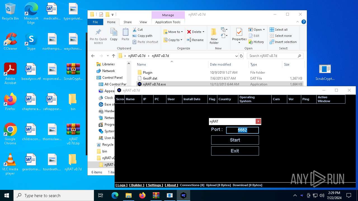This screenshot has width=358, height=201.
Task: Click Paste shortcut in ribbon
Action: [145, 42]
